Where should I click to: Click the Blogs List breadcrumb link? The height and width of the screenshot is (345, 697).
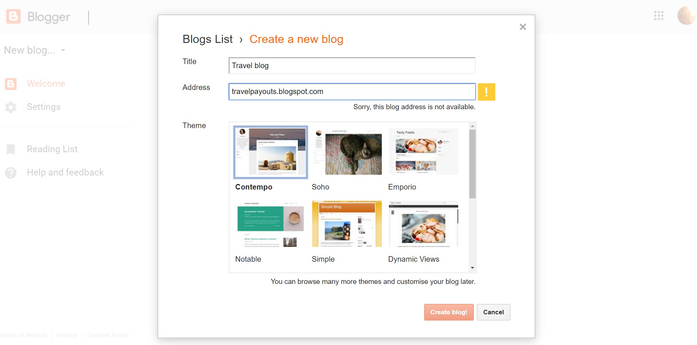207,39
